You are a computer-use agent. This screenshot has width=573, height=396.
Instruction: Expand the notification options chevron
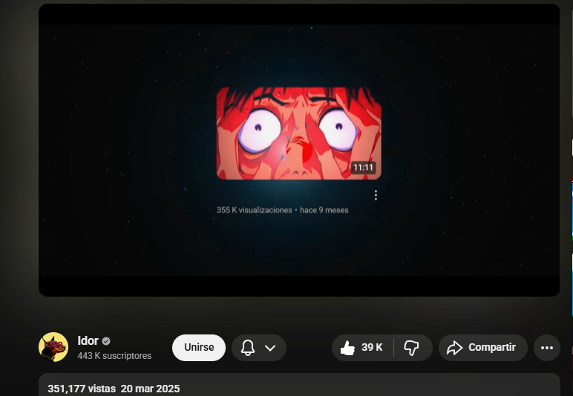point(270,348)
